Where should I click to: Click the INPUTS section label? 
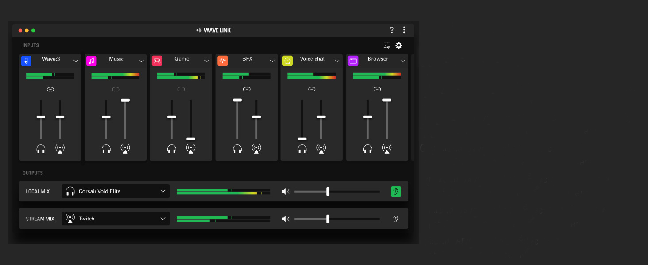31,45
